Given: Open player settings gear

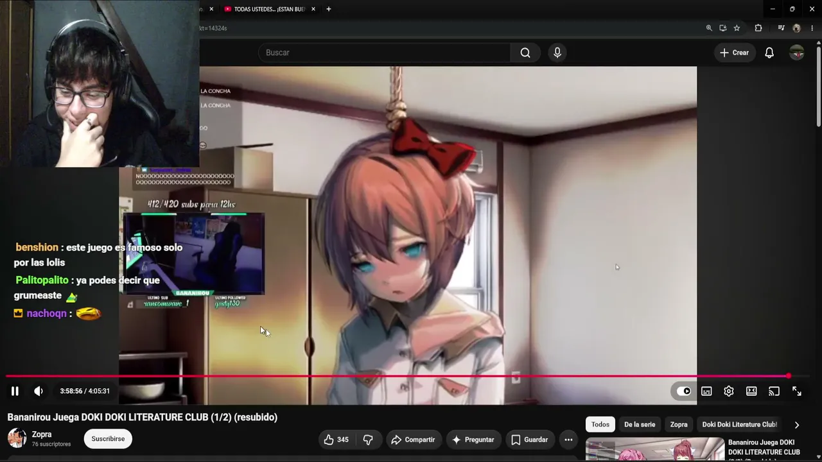Looking at the screenshot, I should click(729, 391).
